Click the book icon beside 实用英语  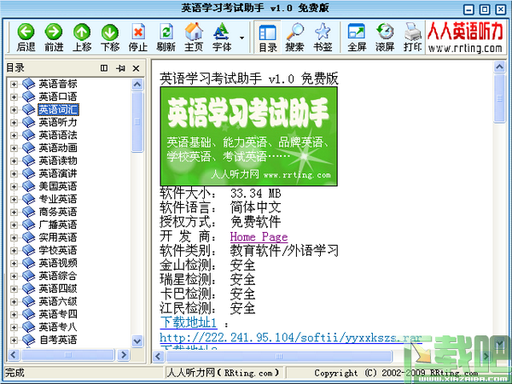tap(29, 237)
